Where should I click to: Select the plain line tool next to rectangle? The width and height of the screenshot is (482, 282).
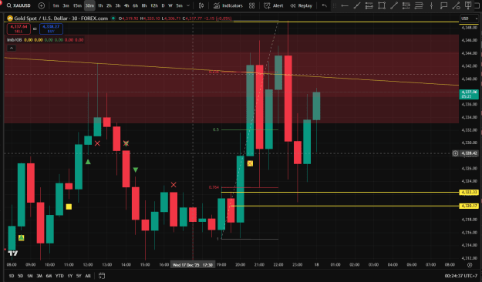tap(394, 5)
